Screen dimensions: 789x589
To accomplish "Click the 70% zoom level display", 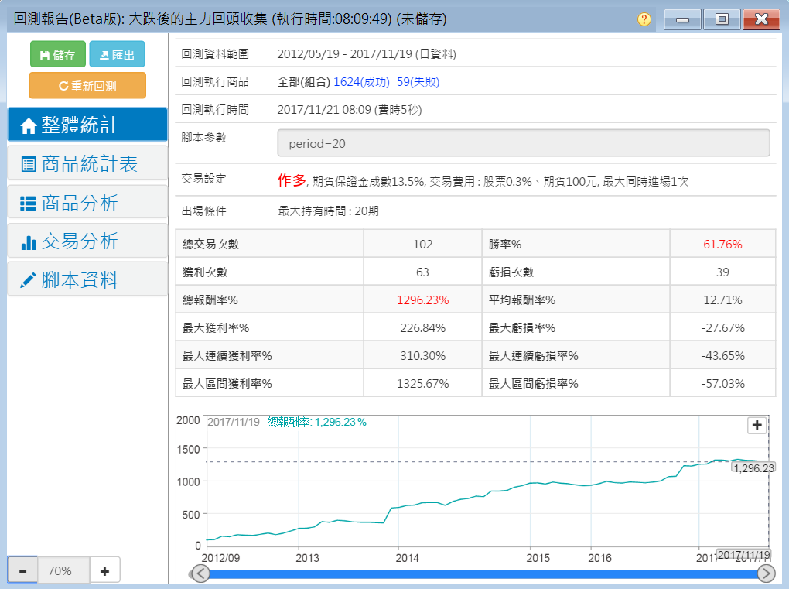I will pyautogui.click(x=60, y=571).
